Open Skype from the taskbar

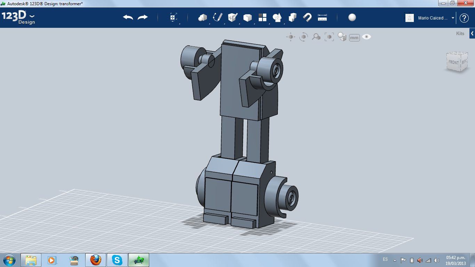(117, 260)
